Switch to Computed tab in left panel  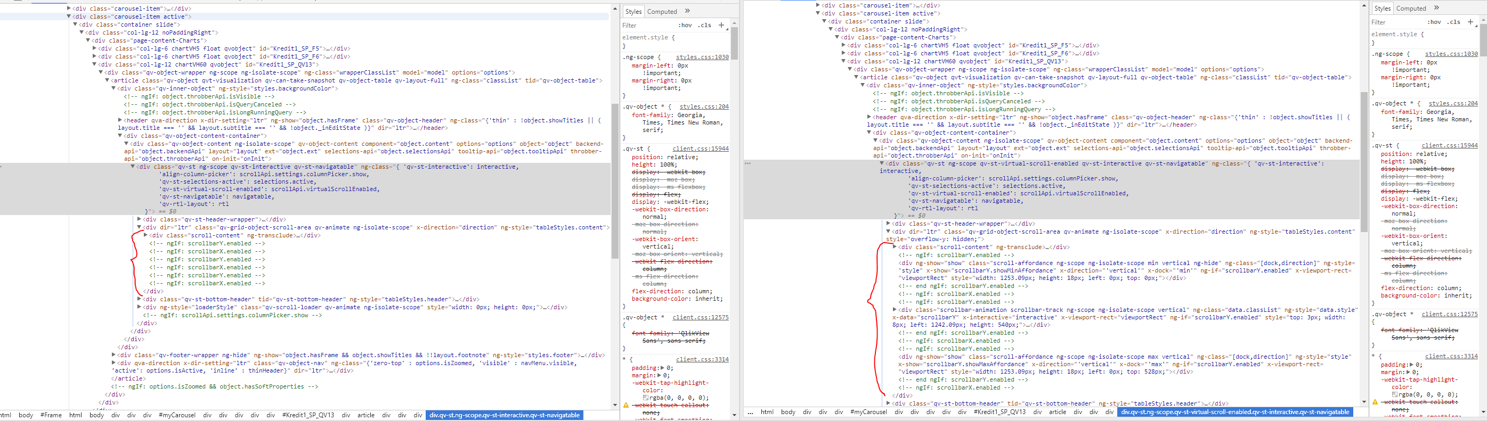[662, 12]
